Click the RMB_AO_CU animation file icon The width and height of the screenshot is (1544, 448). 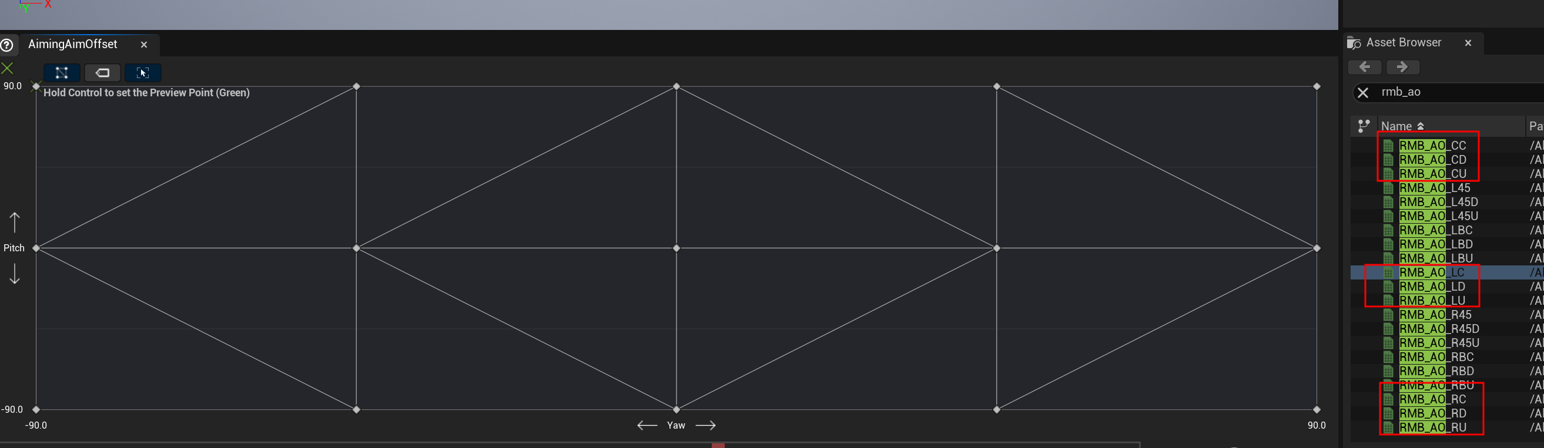(x=1388, y=174)
